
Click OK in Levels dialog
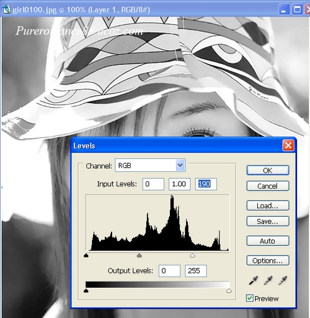[268, 170]
